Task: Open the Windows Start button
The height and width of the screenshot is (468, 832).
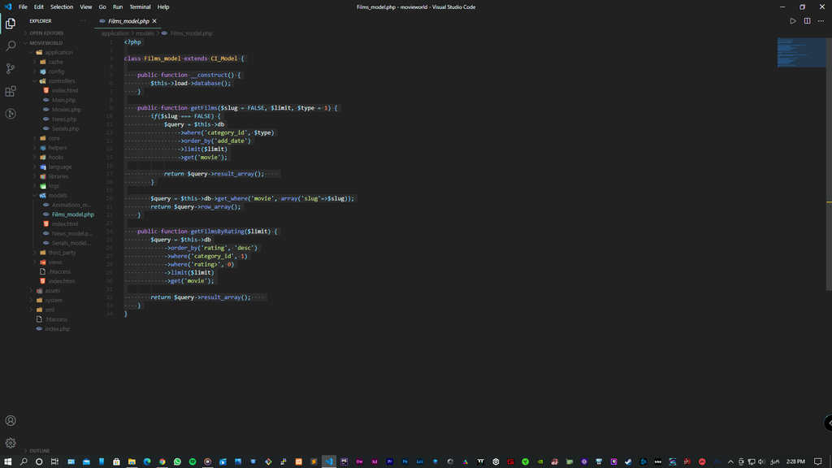Action: (8, 461)
